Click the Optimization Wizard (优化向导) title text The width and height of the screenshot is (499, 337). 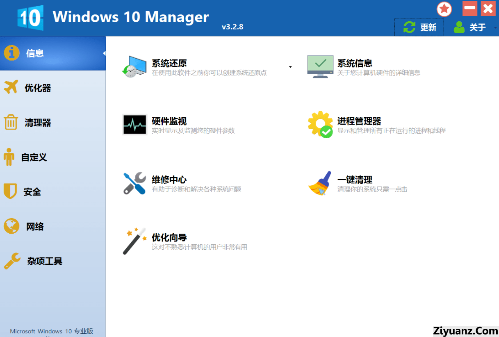(169, 237)
